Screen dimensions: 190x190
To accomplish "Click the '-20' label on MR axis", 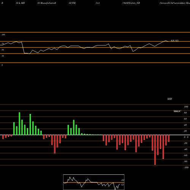I will coord(185,143).
